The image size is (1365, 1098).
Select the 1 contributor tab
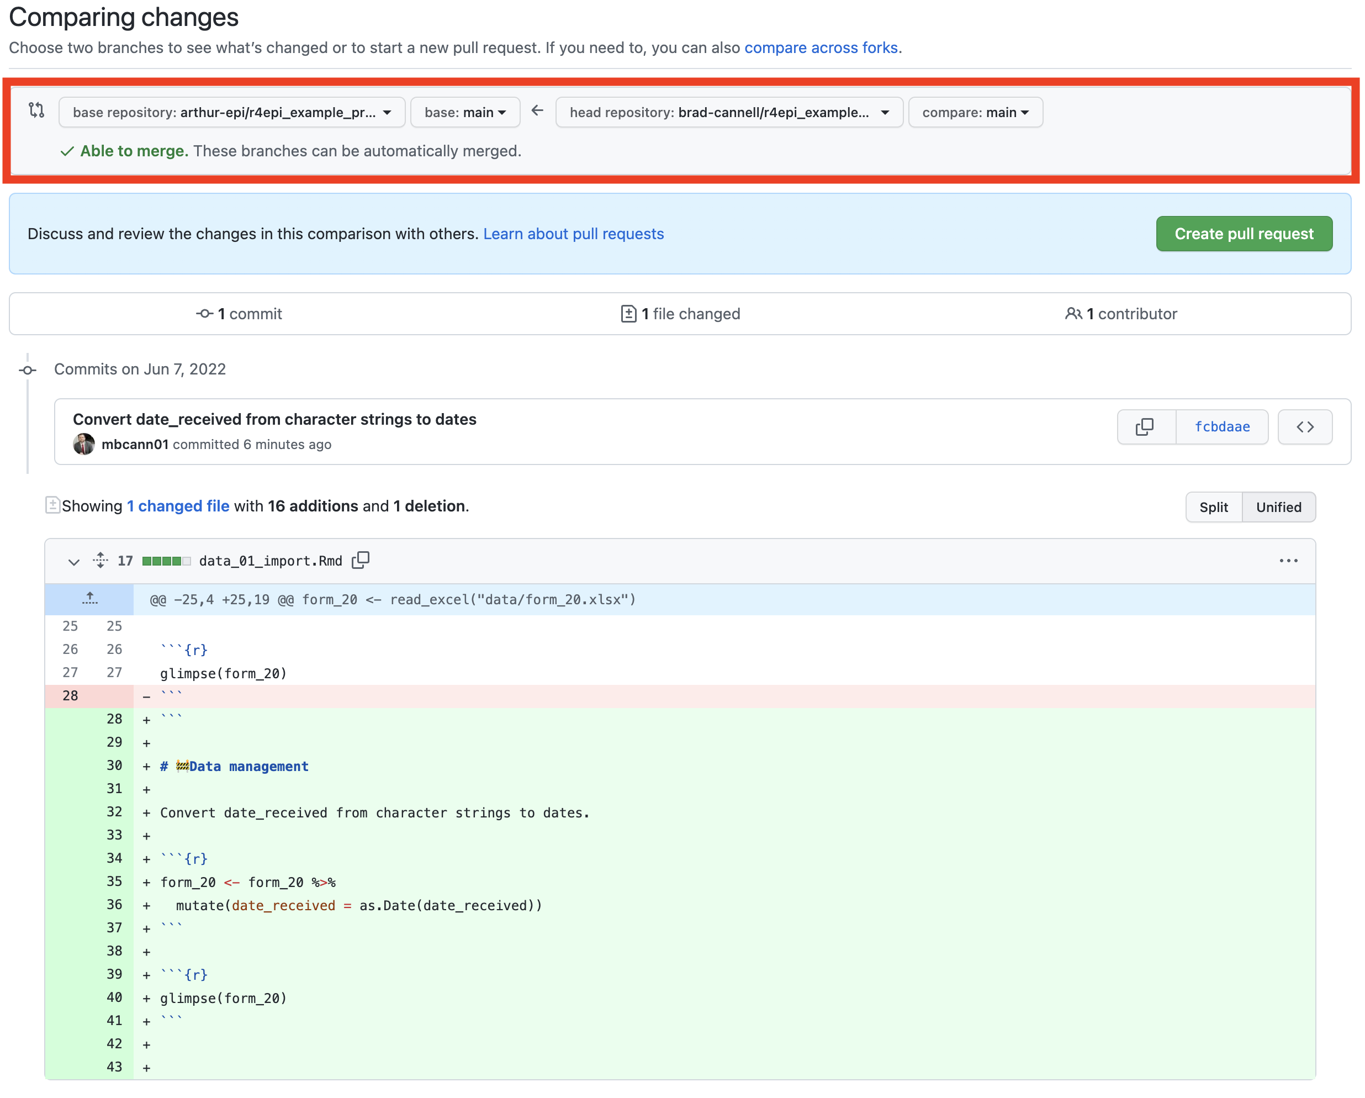[x=1120, y=314]
